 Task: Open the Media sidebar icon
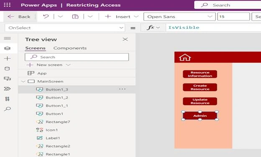[8, 78]
